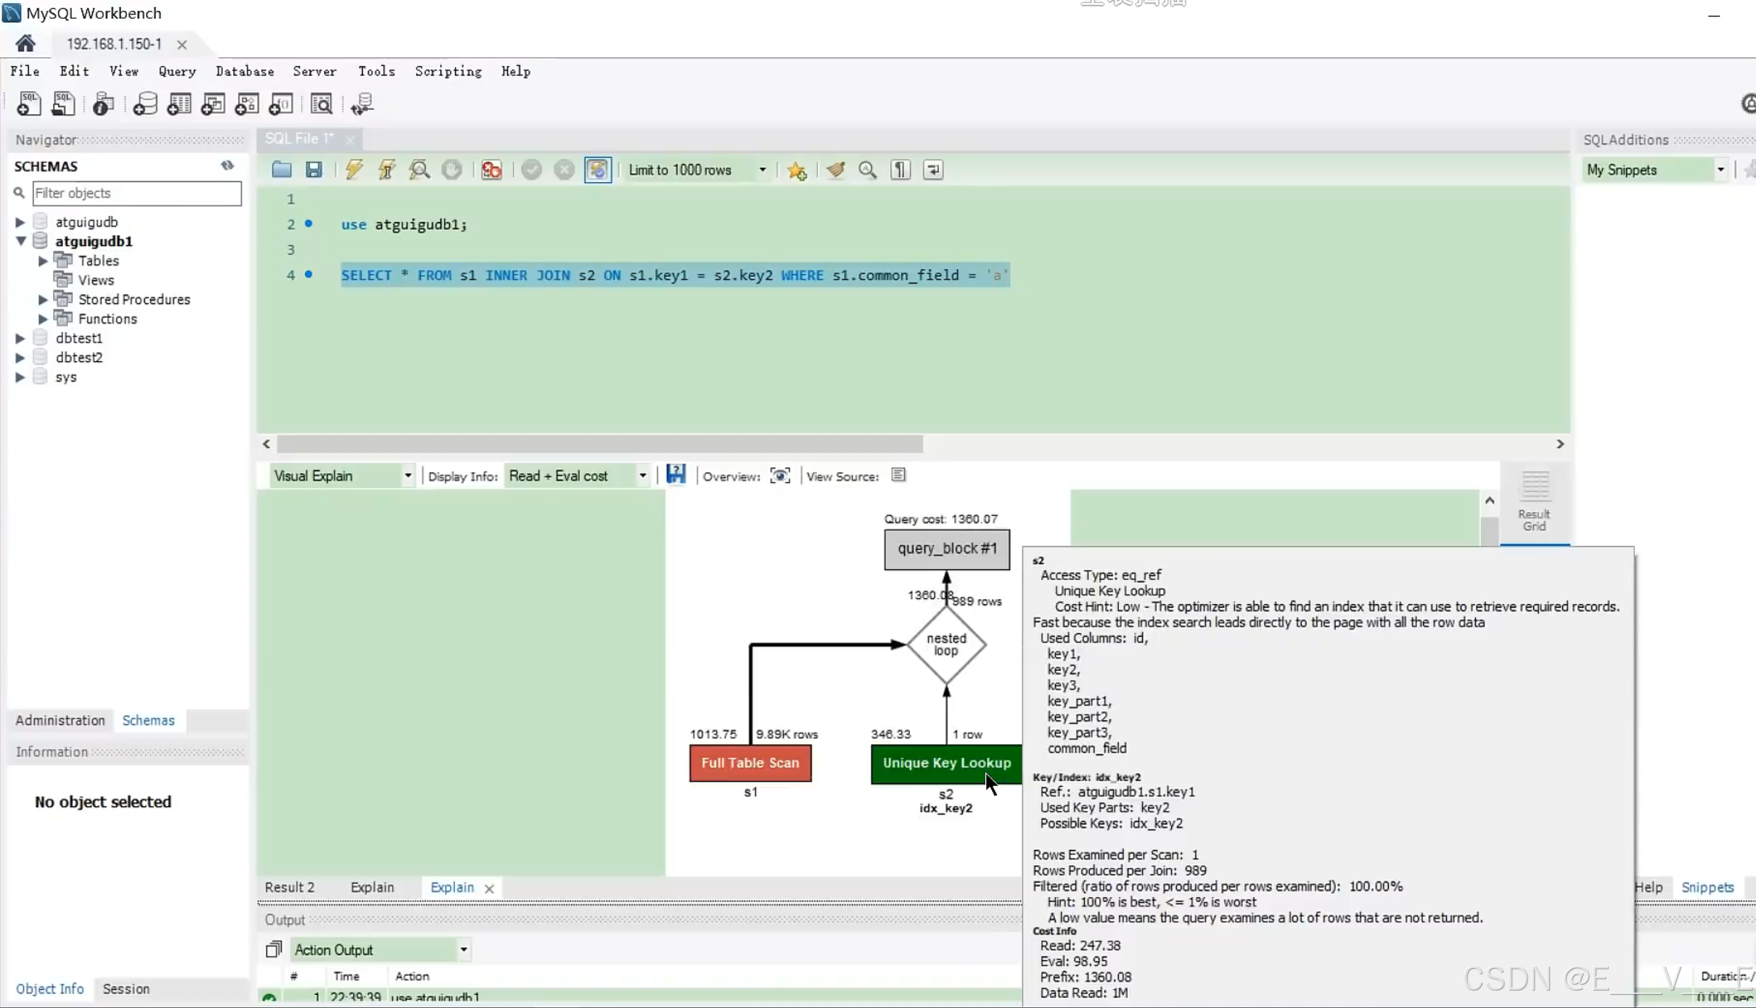Viewport: 1756px width, 1008px height.
Task: Open the Limit to 1000 rows dropdown
Action: [x=762, y=170]
